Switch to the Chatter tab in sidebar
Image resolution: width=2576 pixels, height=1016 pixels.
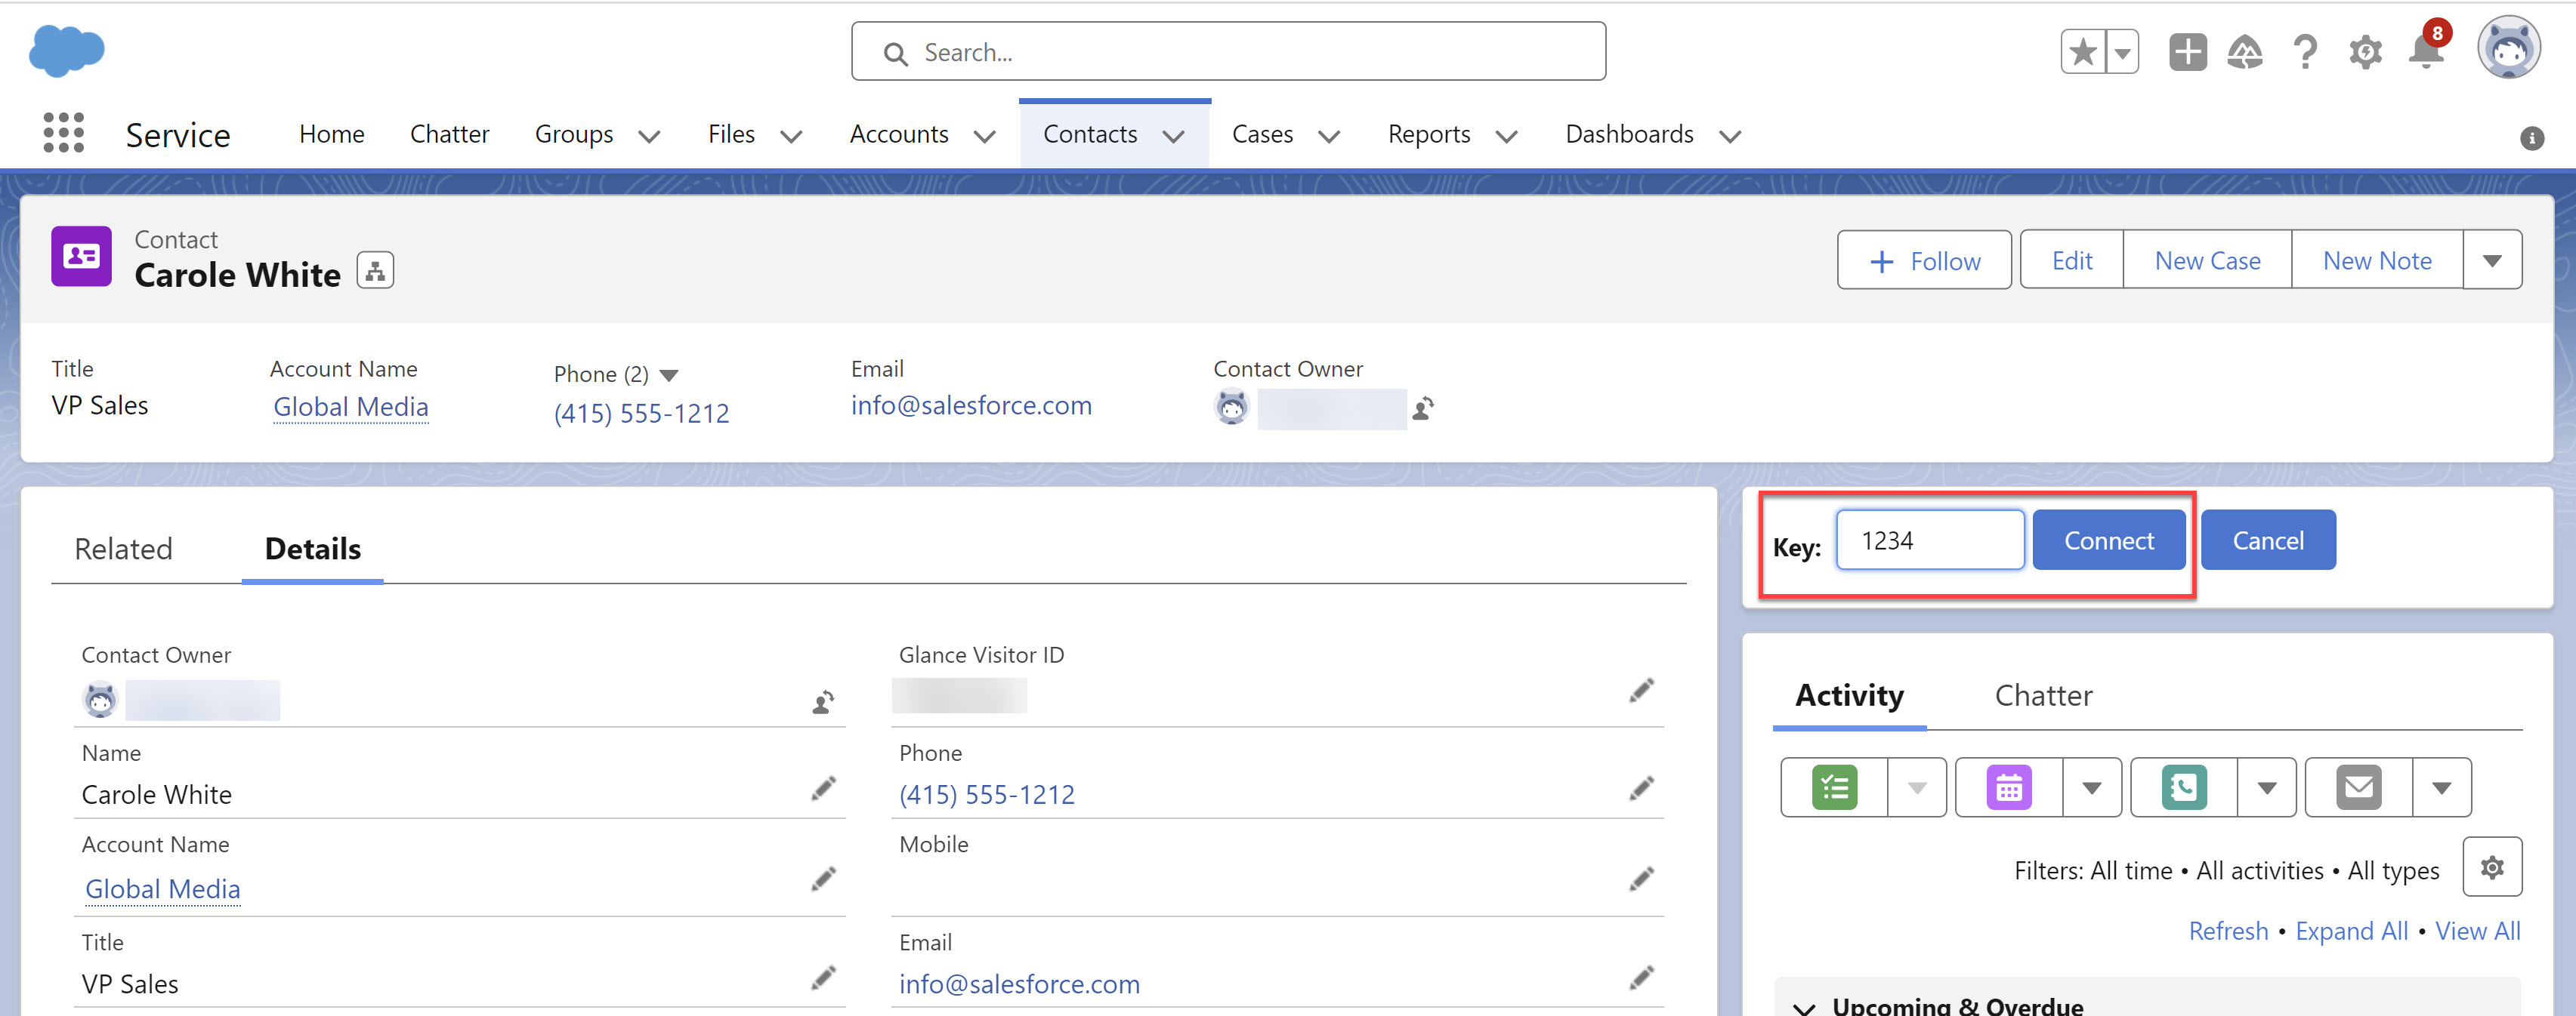pyautogui.click(x=2043, y=695)
